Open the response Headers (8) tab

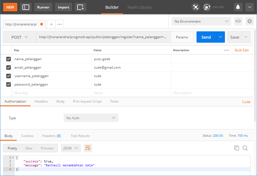[51, 136]
